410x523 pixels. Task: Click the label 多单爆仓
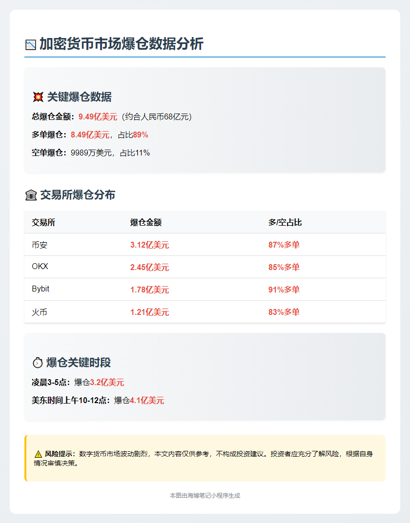(48, 135)
